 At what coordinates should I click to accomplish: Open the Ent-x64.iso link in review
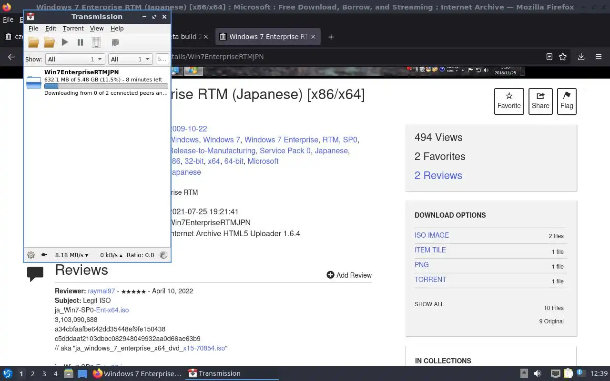click(x=112, y=310)
